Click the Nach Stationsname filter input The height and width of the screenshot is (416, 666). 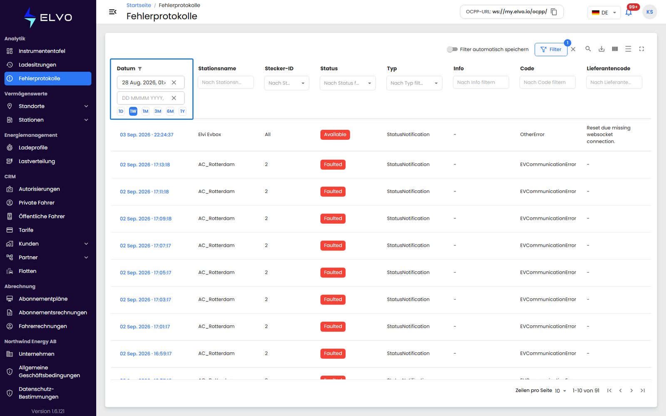(x=226, y=82)
